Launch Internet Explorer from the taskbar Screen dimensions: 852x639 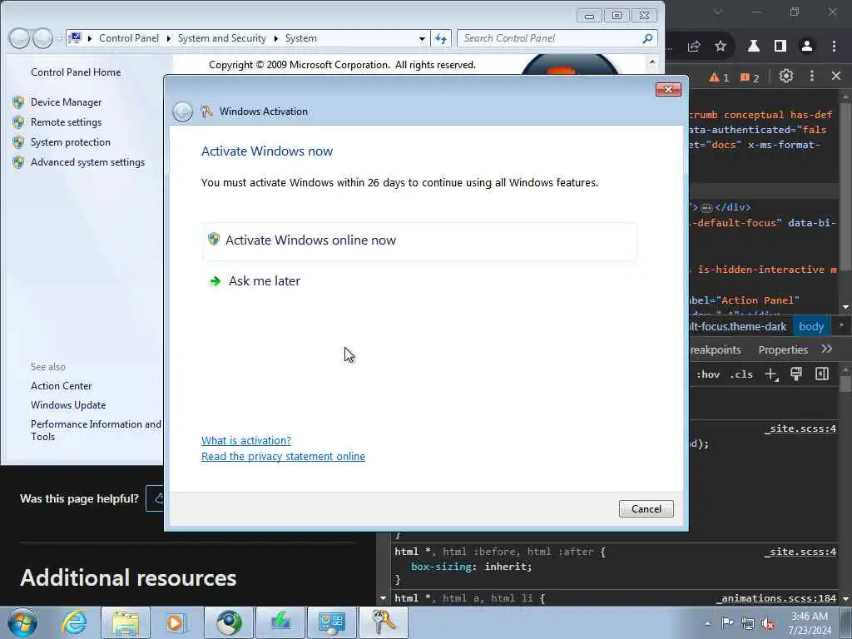point(74,622)
